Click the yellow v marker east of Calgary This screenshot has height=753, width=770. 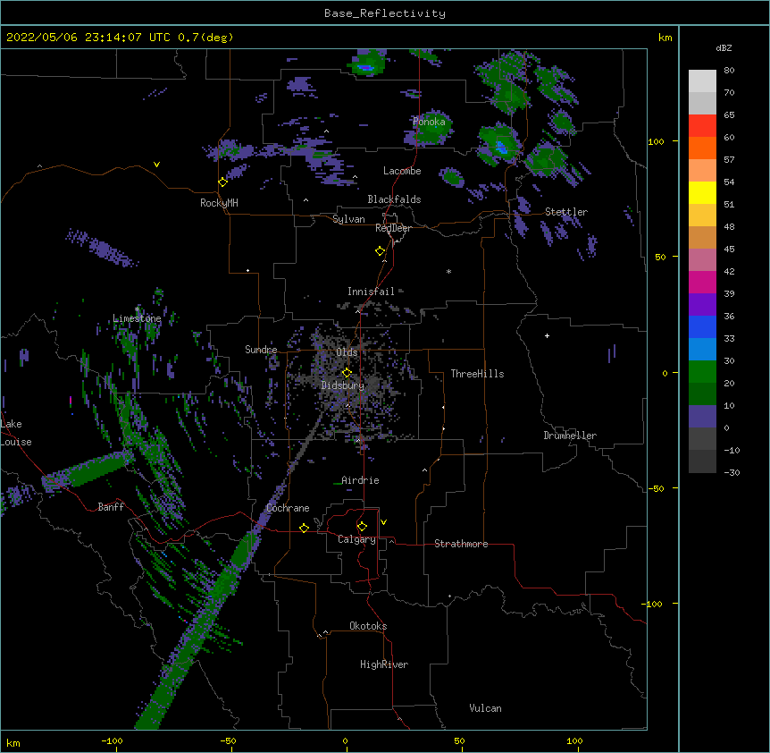coord(383,522)
